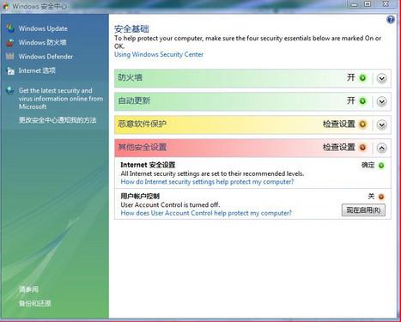This screenshot has height=322, width=401.
Task: Open How does User Account Control help link
Action: [x=206, y=213]
